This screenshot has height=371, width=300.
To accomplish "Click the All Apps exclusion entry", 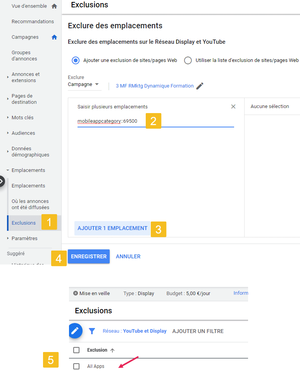I will tap(96, 366).
